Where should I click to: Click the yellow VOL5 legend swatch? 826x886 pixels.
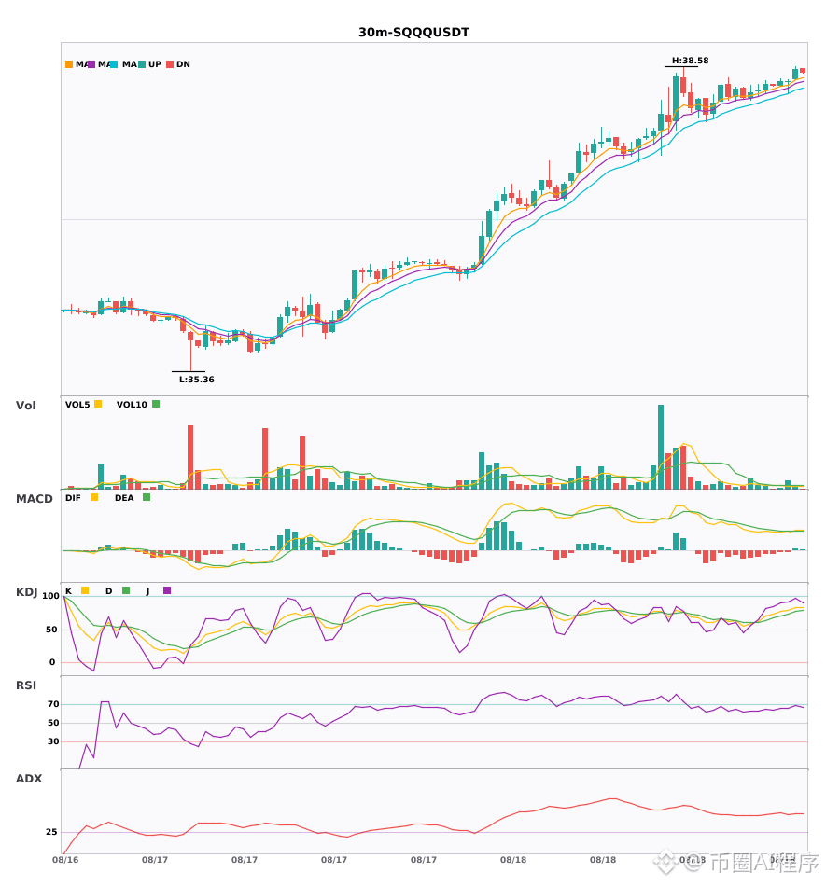(x=98, y=404)
